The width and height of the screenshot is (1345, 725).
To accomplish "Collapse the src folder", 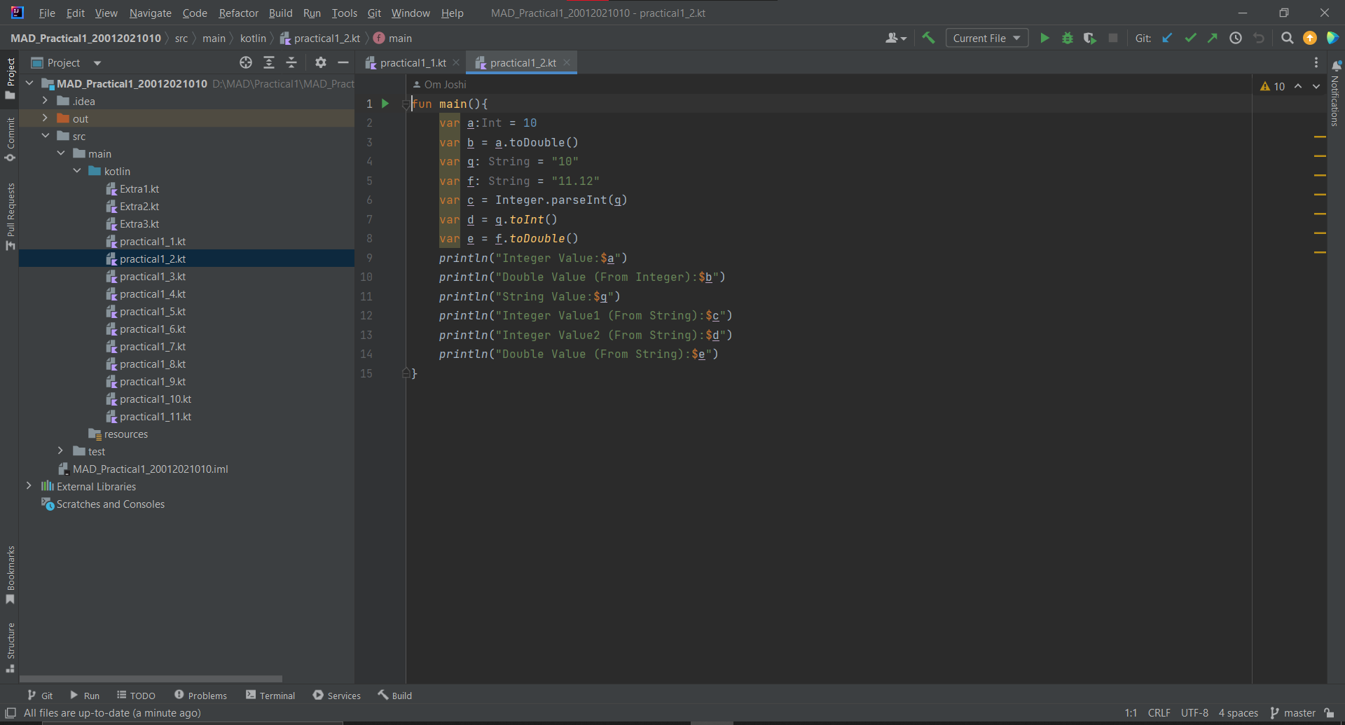I will (x=45, y=136).
